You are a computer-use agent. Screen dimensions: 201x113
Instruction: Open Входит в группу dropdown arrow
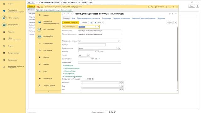click(117, 48)
